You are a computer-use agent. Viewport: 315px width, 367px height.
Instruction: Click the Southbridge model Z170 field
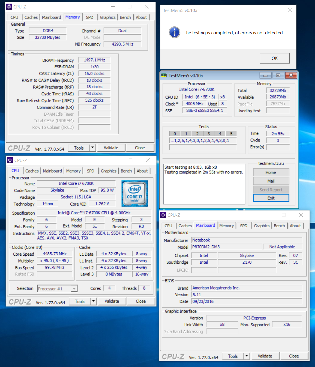[247, 262]
